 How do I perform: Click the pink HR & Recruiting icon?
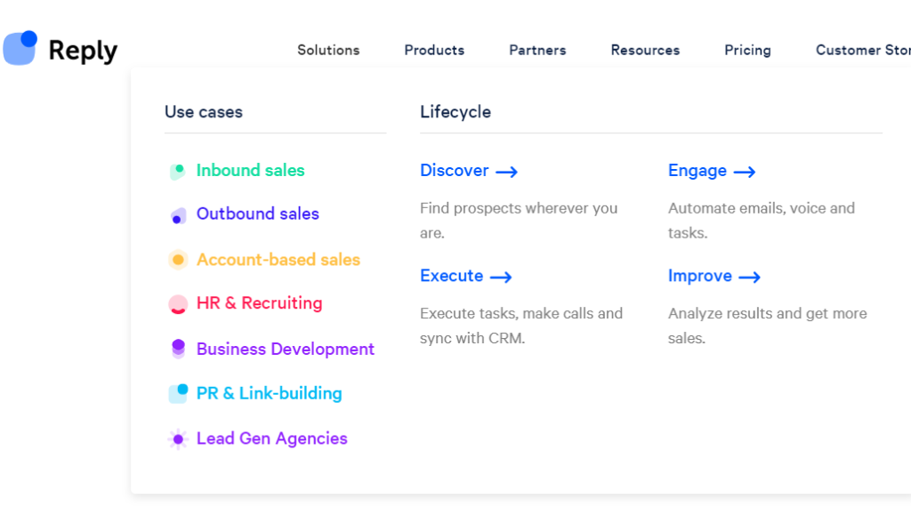tap(178, 304)
